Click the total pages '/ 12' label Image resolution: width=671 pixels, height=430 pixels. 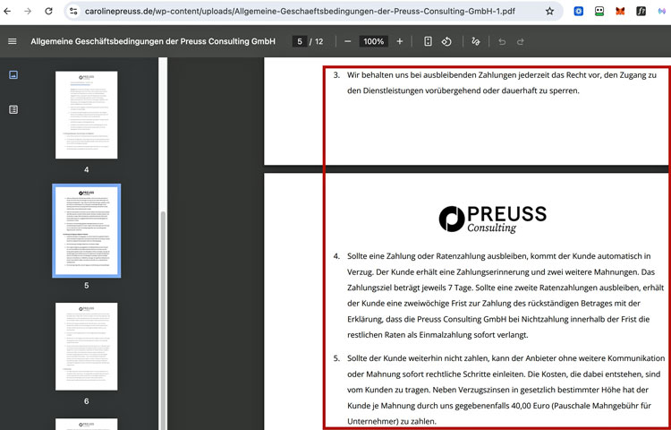[317, 41]
